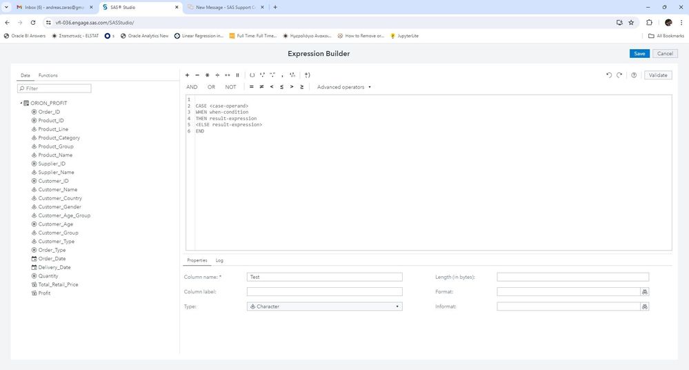The image size is (689, 370).
Task: Collapse the ORION_PROFIT table tree
Action: 21,104
